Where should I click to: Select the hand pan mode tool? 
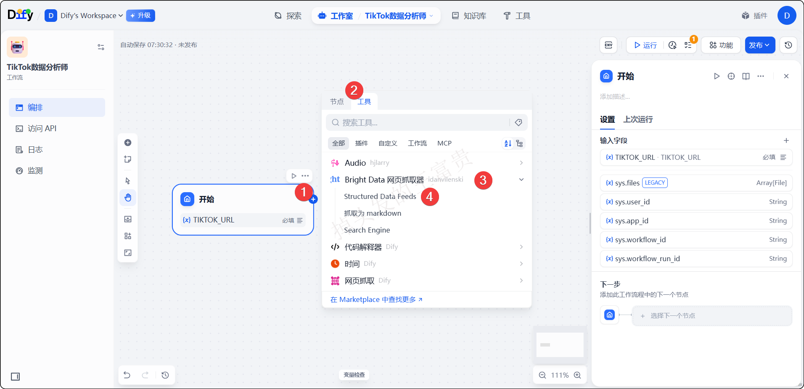click(128, 198)
